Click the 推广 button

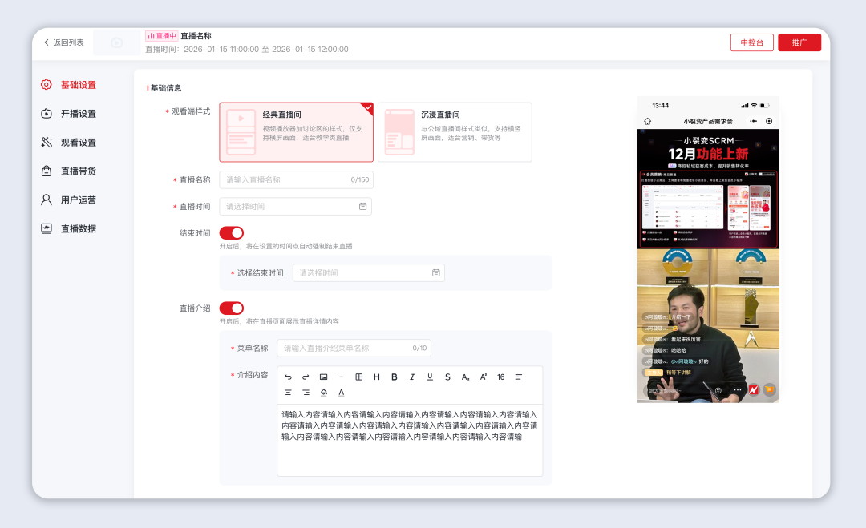click(x=799, y=42)
